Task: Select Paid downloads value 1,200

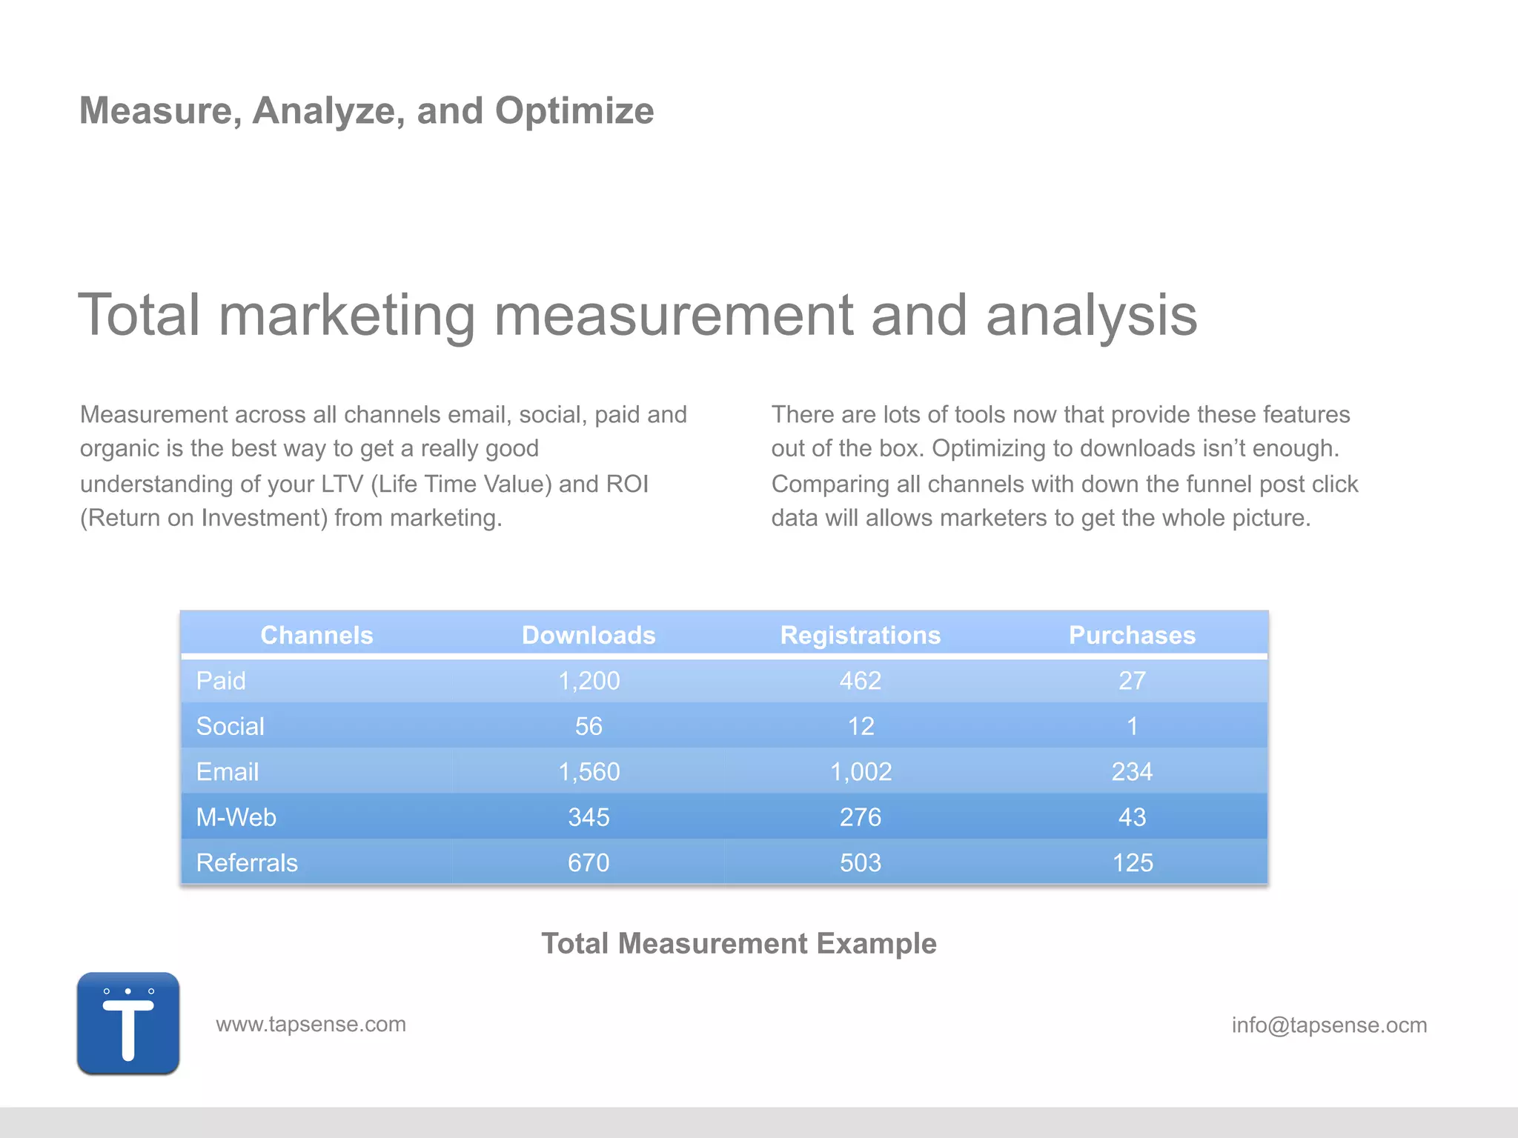Action: (589, 681)
